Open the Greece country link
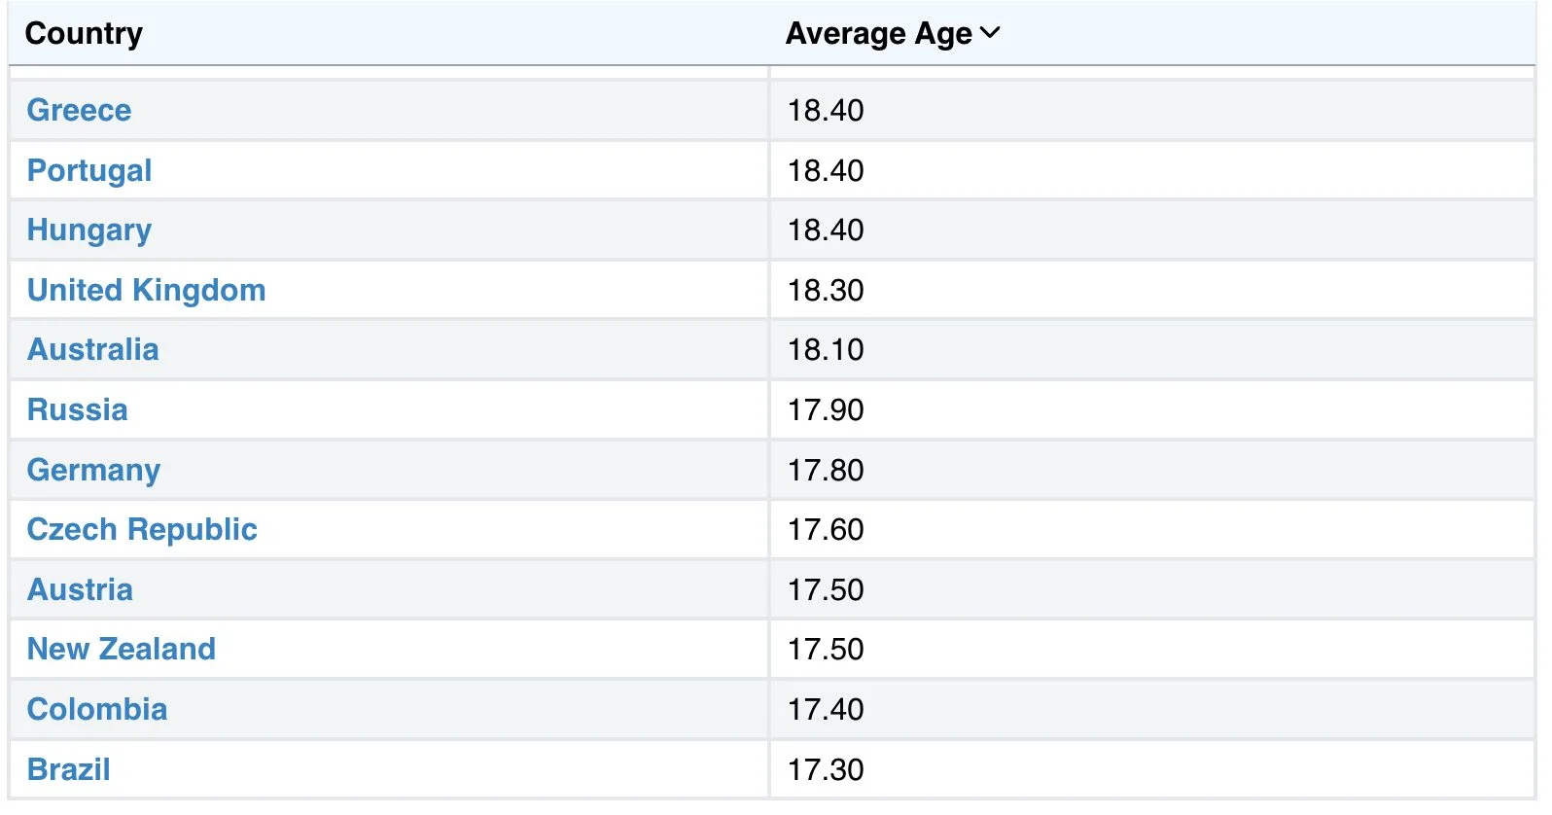Image resolution: width=1552 pixels, height=815 pixels. pos(79,110)
